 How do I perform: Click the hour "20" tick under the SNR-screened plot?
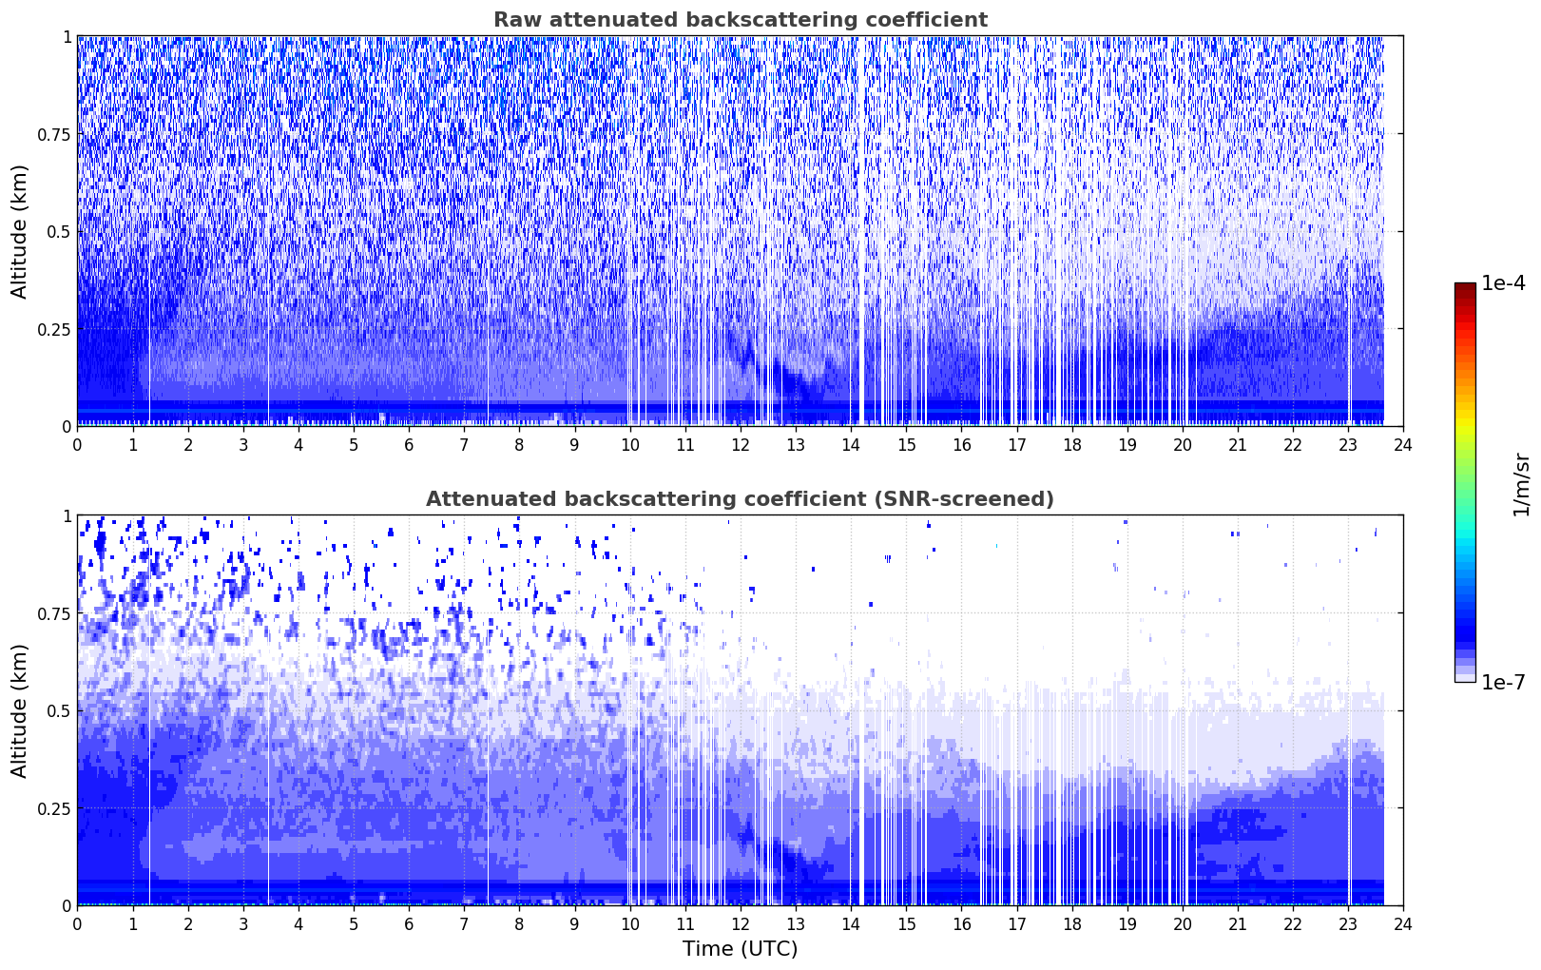[x=1183, y=923]
